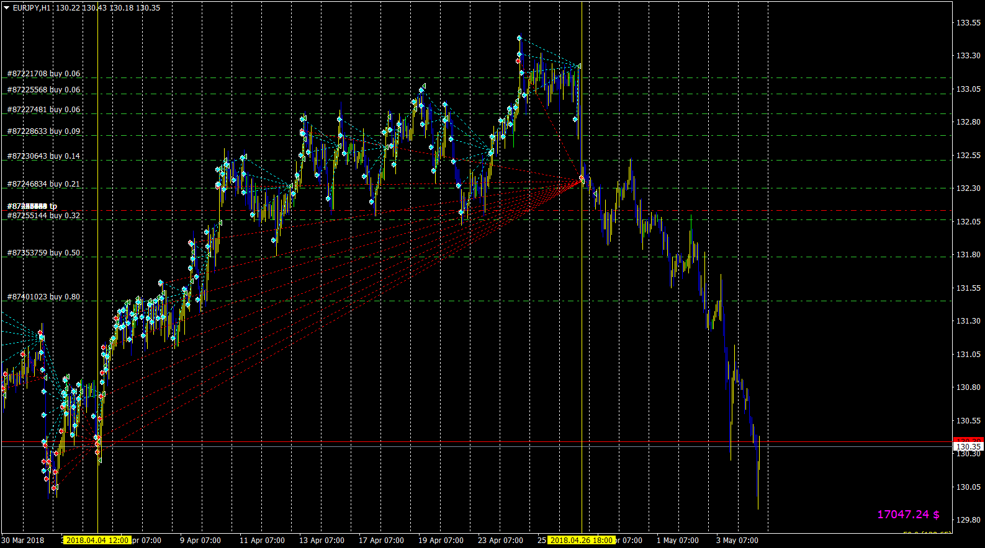985x548 pixels.
Task: Click the 132.80 price scale value
Action: [968, 122]
